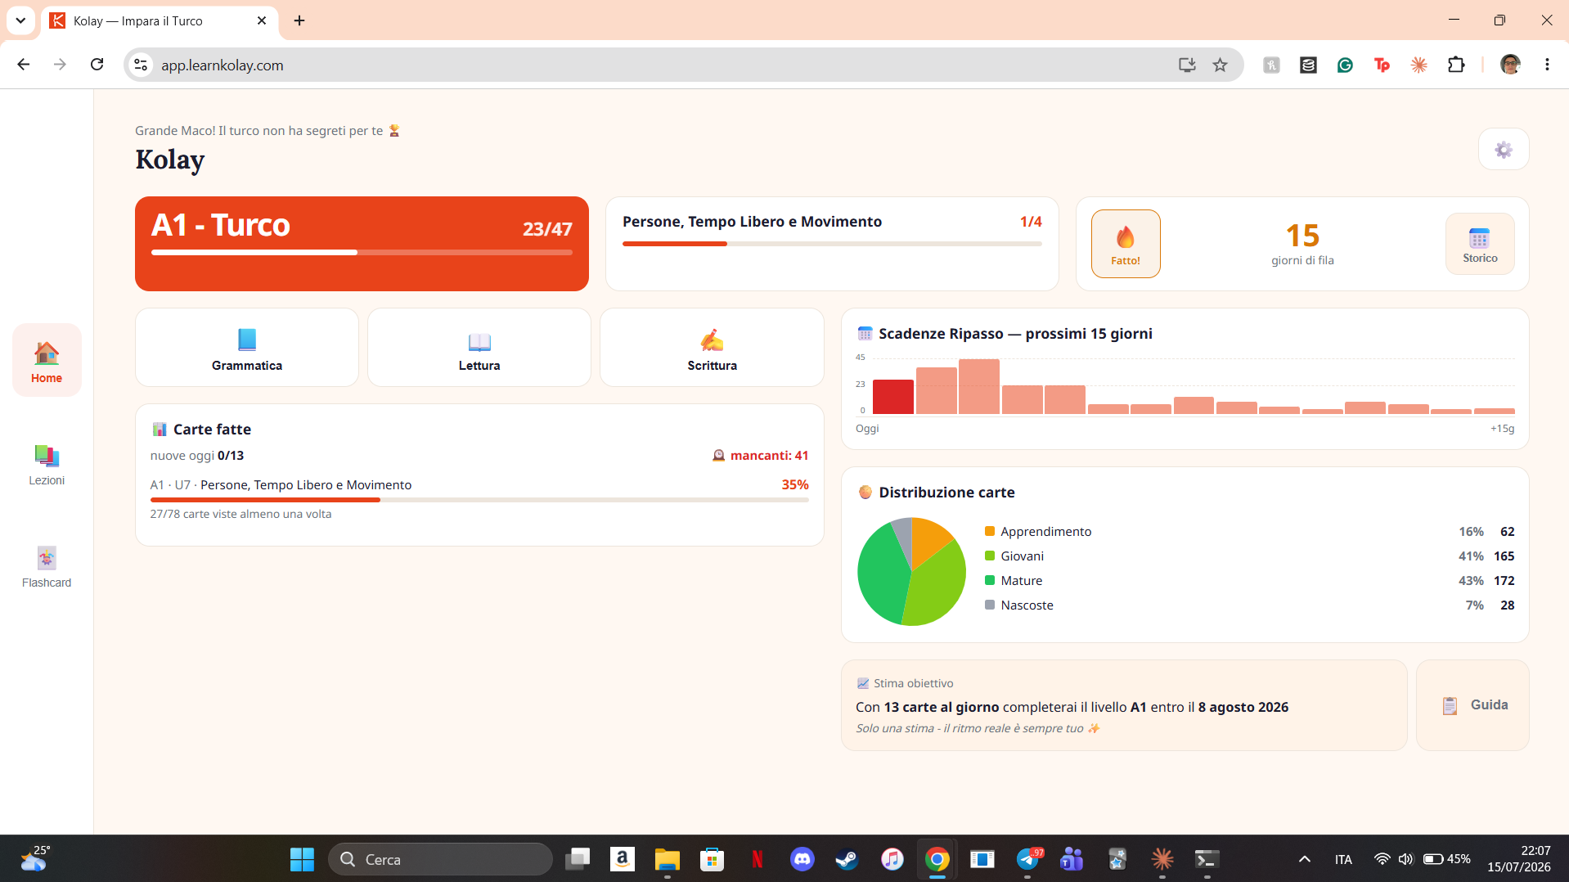Open the tab search dropdown arrow

pyautogui.click(x=20, y=20)
